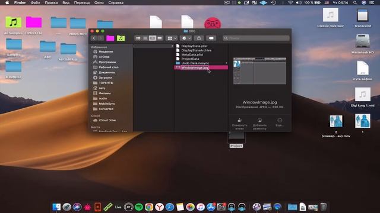This screenshot has height=213, width=380.
Task: Open the Правка menu
Action: point(51,2)
